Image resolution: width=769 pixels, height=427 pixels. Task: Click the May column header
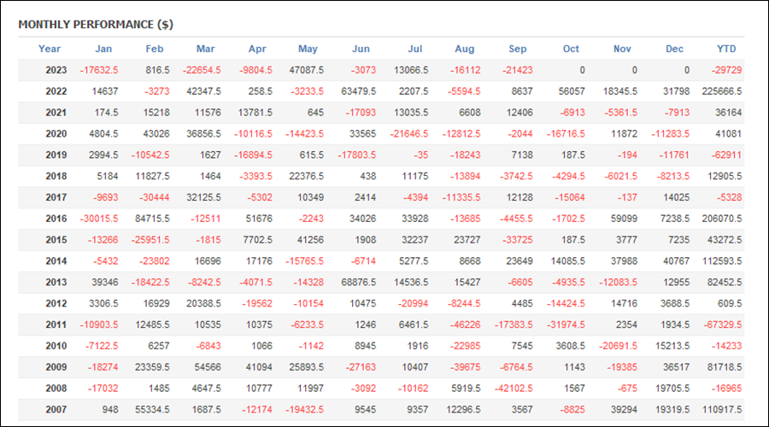(308, 49)
